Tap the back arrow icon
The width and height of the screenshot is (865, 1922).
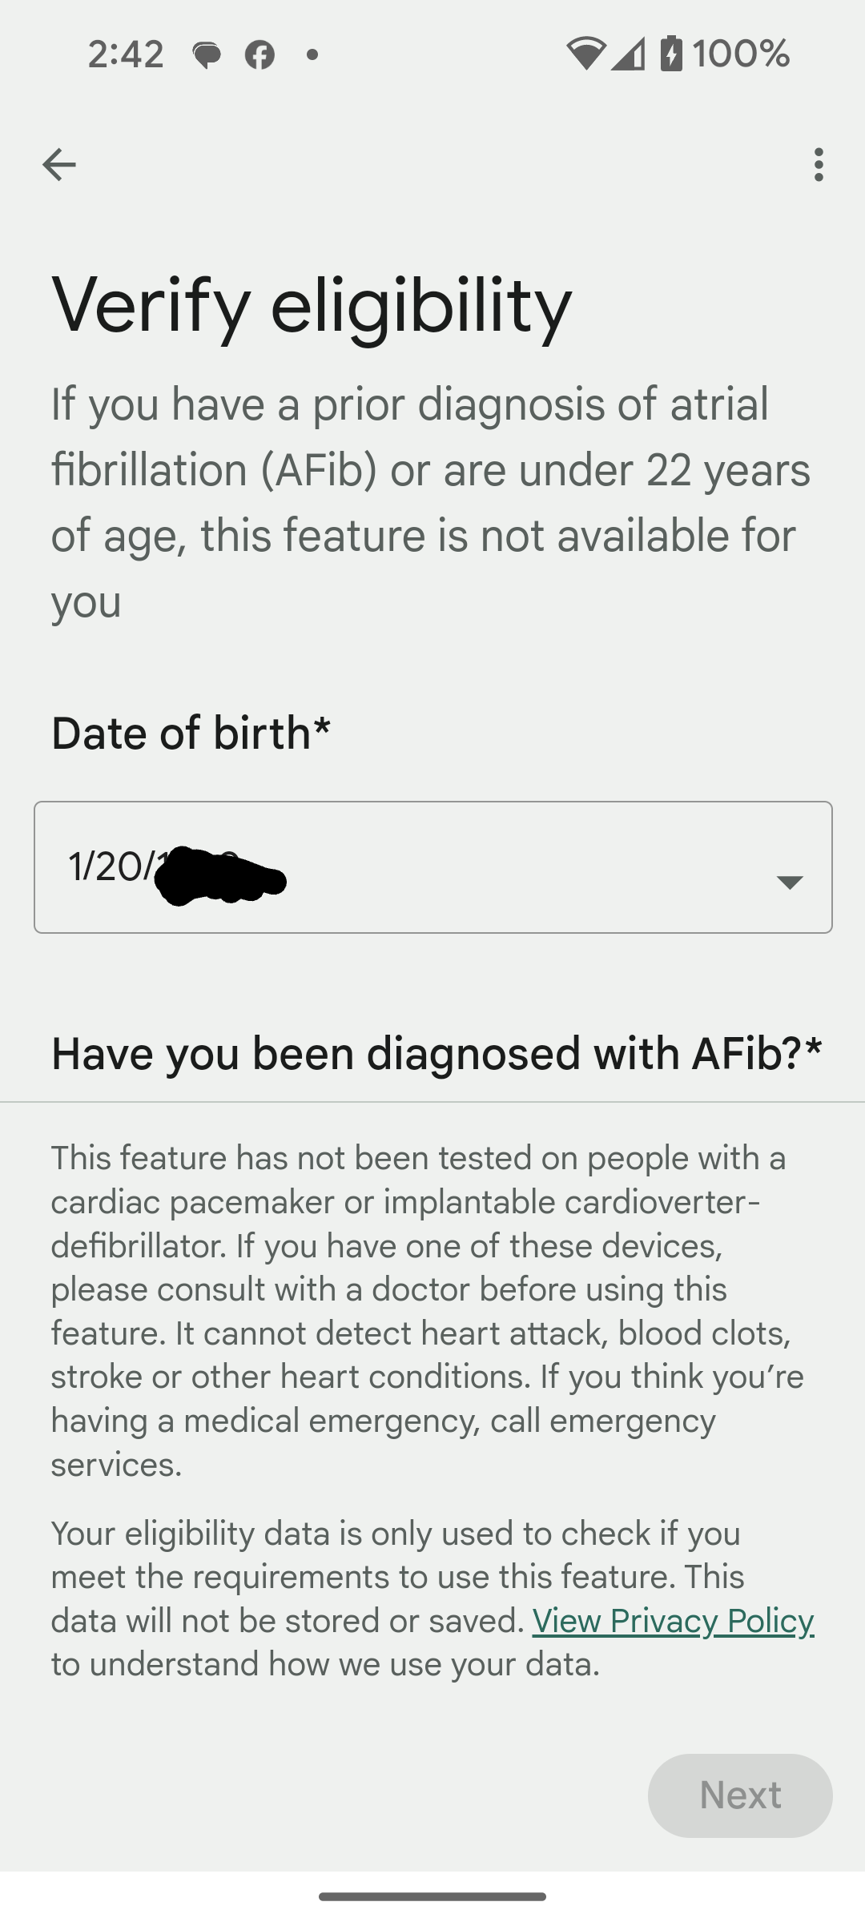58,165
